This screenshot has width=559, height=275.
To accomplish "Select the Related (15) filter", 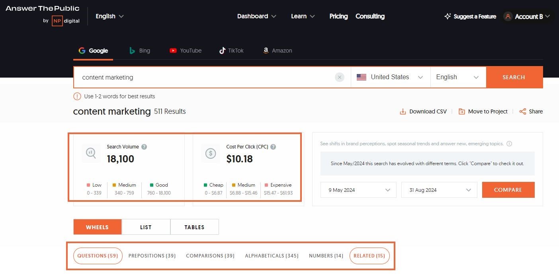I will pyautogui.click(x=369, y=256).
